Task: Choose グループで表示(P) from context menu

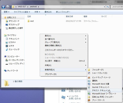Action: point(64,42)
